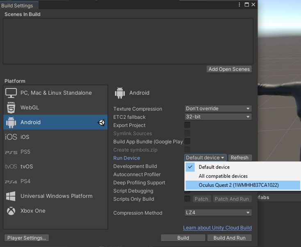Click the Build And Run button
301x247 pixels.
point(229,238)
